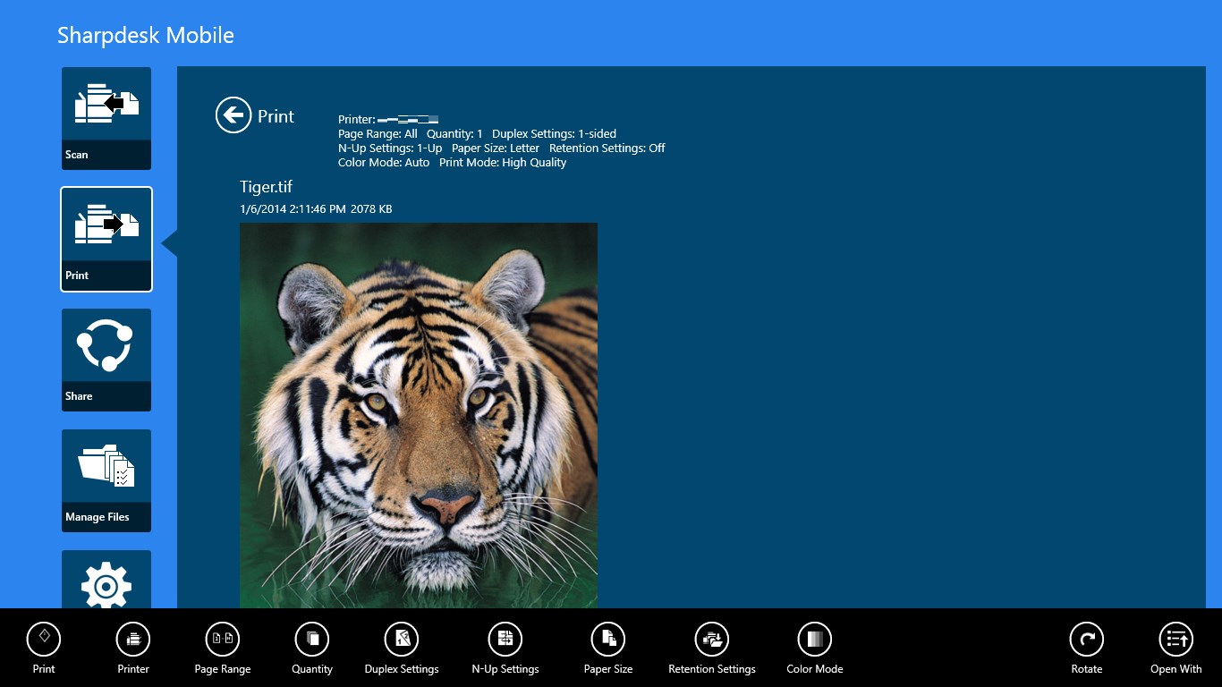Open Retention Settings icon

point(712,639)
